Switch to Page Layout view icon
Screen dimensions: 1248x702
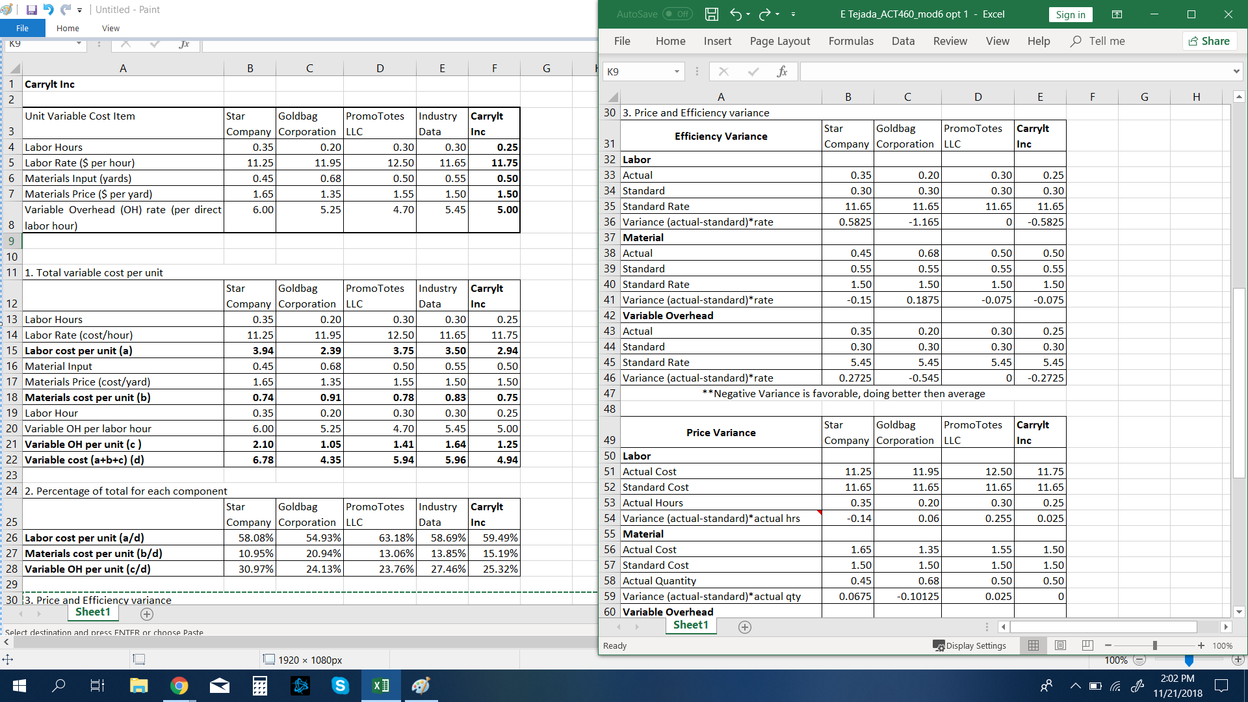click(1060, 645)
